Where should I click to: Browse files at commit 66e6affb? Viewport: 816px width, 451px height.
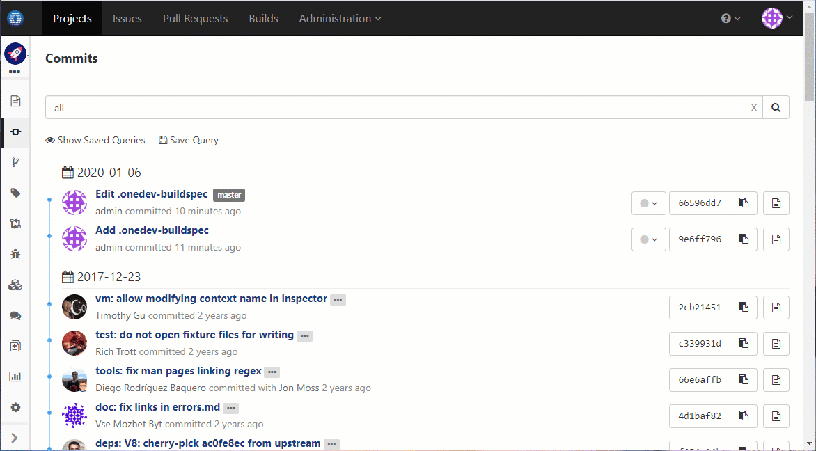(x=776, y=380)
